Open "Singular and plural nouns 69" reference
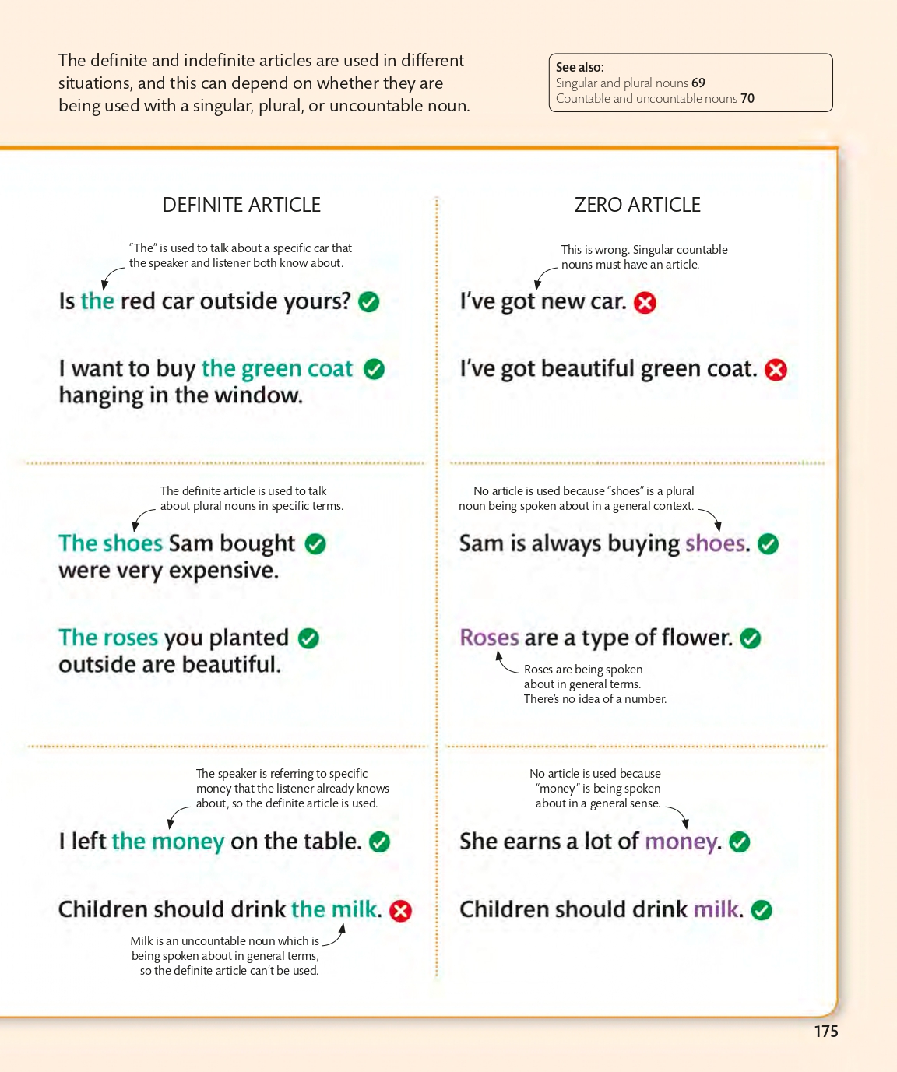897x1072 pixels. [630, 83]
